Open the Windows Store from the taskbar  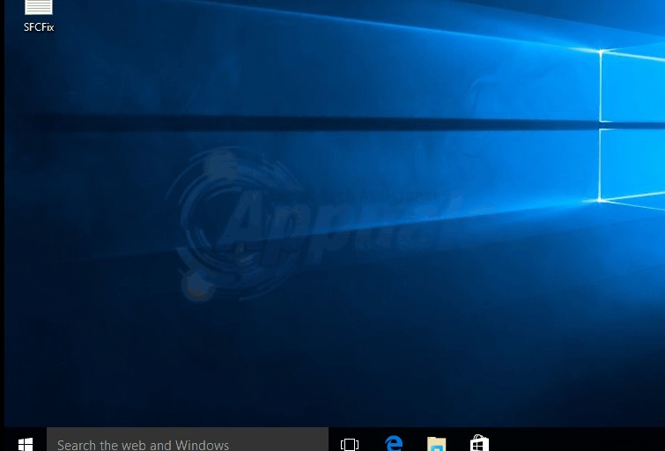click(x=479, y=443)
